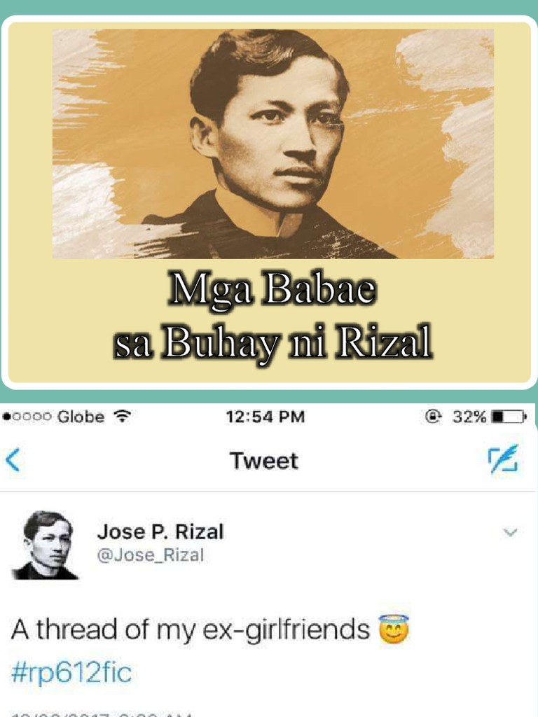
Task: Expand the tweet options chevron menu
Action: (x=510, y=532)
